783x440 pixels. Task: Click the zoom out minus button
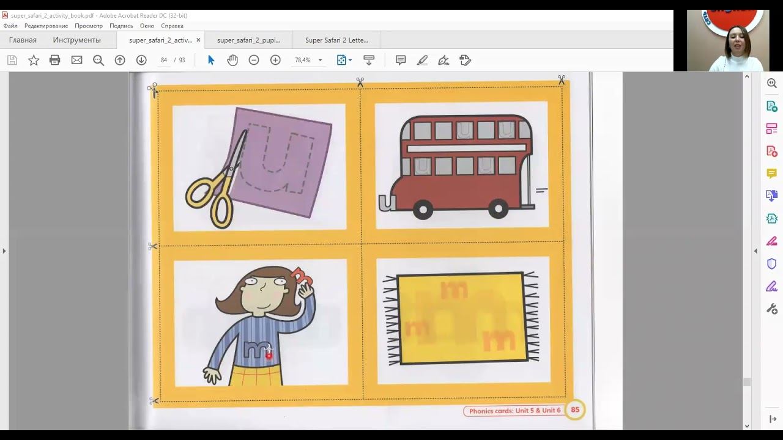click(x=254, y=60)
